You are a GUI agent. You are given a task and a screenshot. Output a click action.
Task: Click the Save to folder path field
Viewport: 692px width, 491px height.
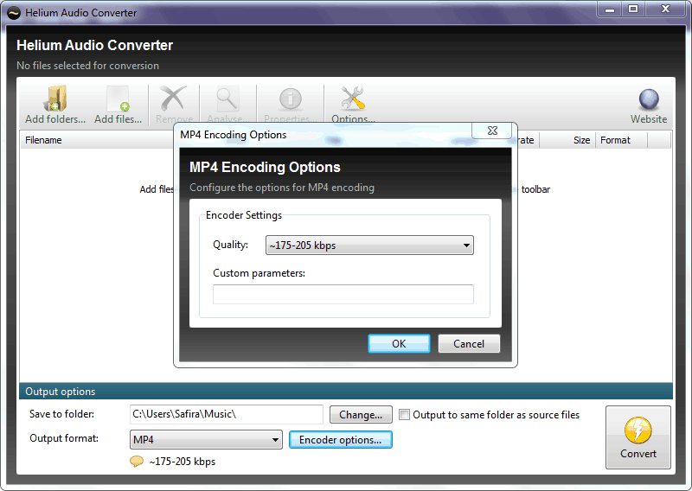227,414
